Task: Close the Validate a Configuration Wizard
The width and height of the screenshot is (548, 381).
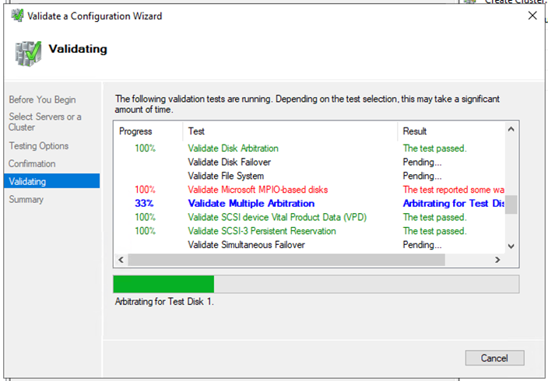Action: (532, 16)
